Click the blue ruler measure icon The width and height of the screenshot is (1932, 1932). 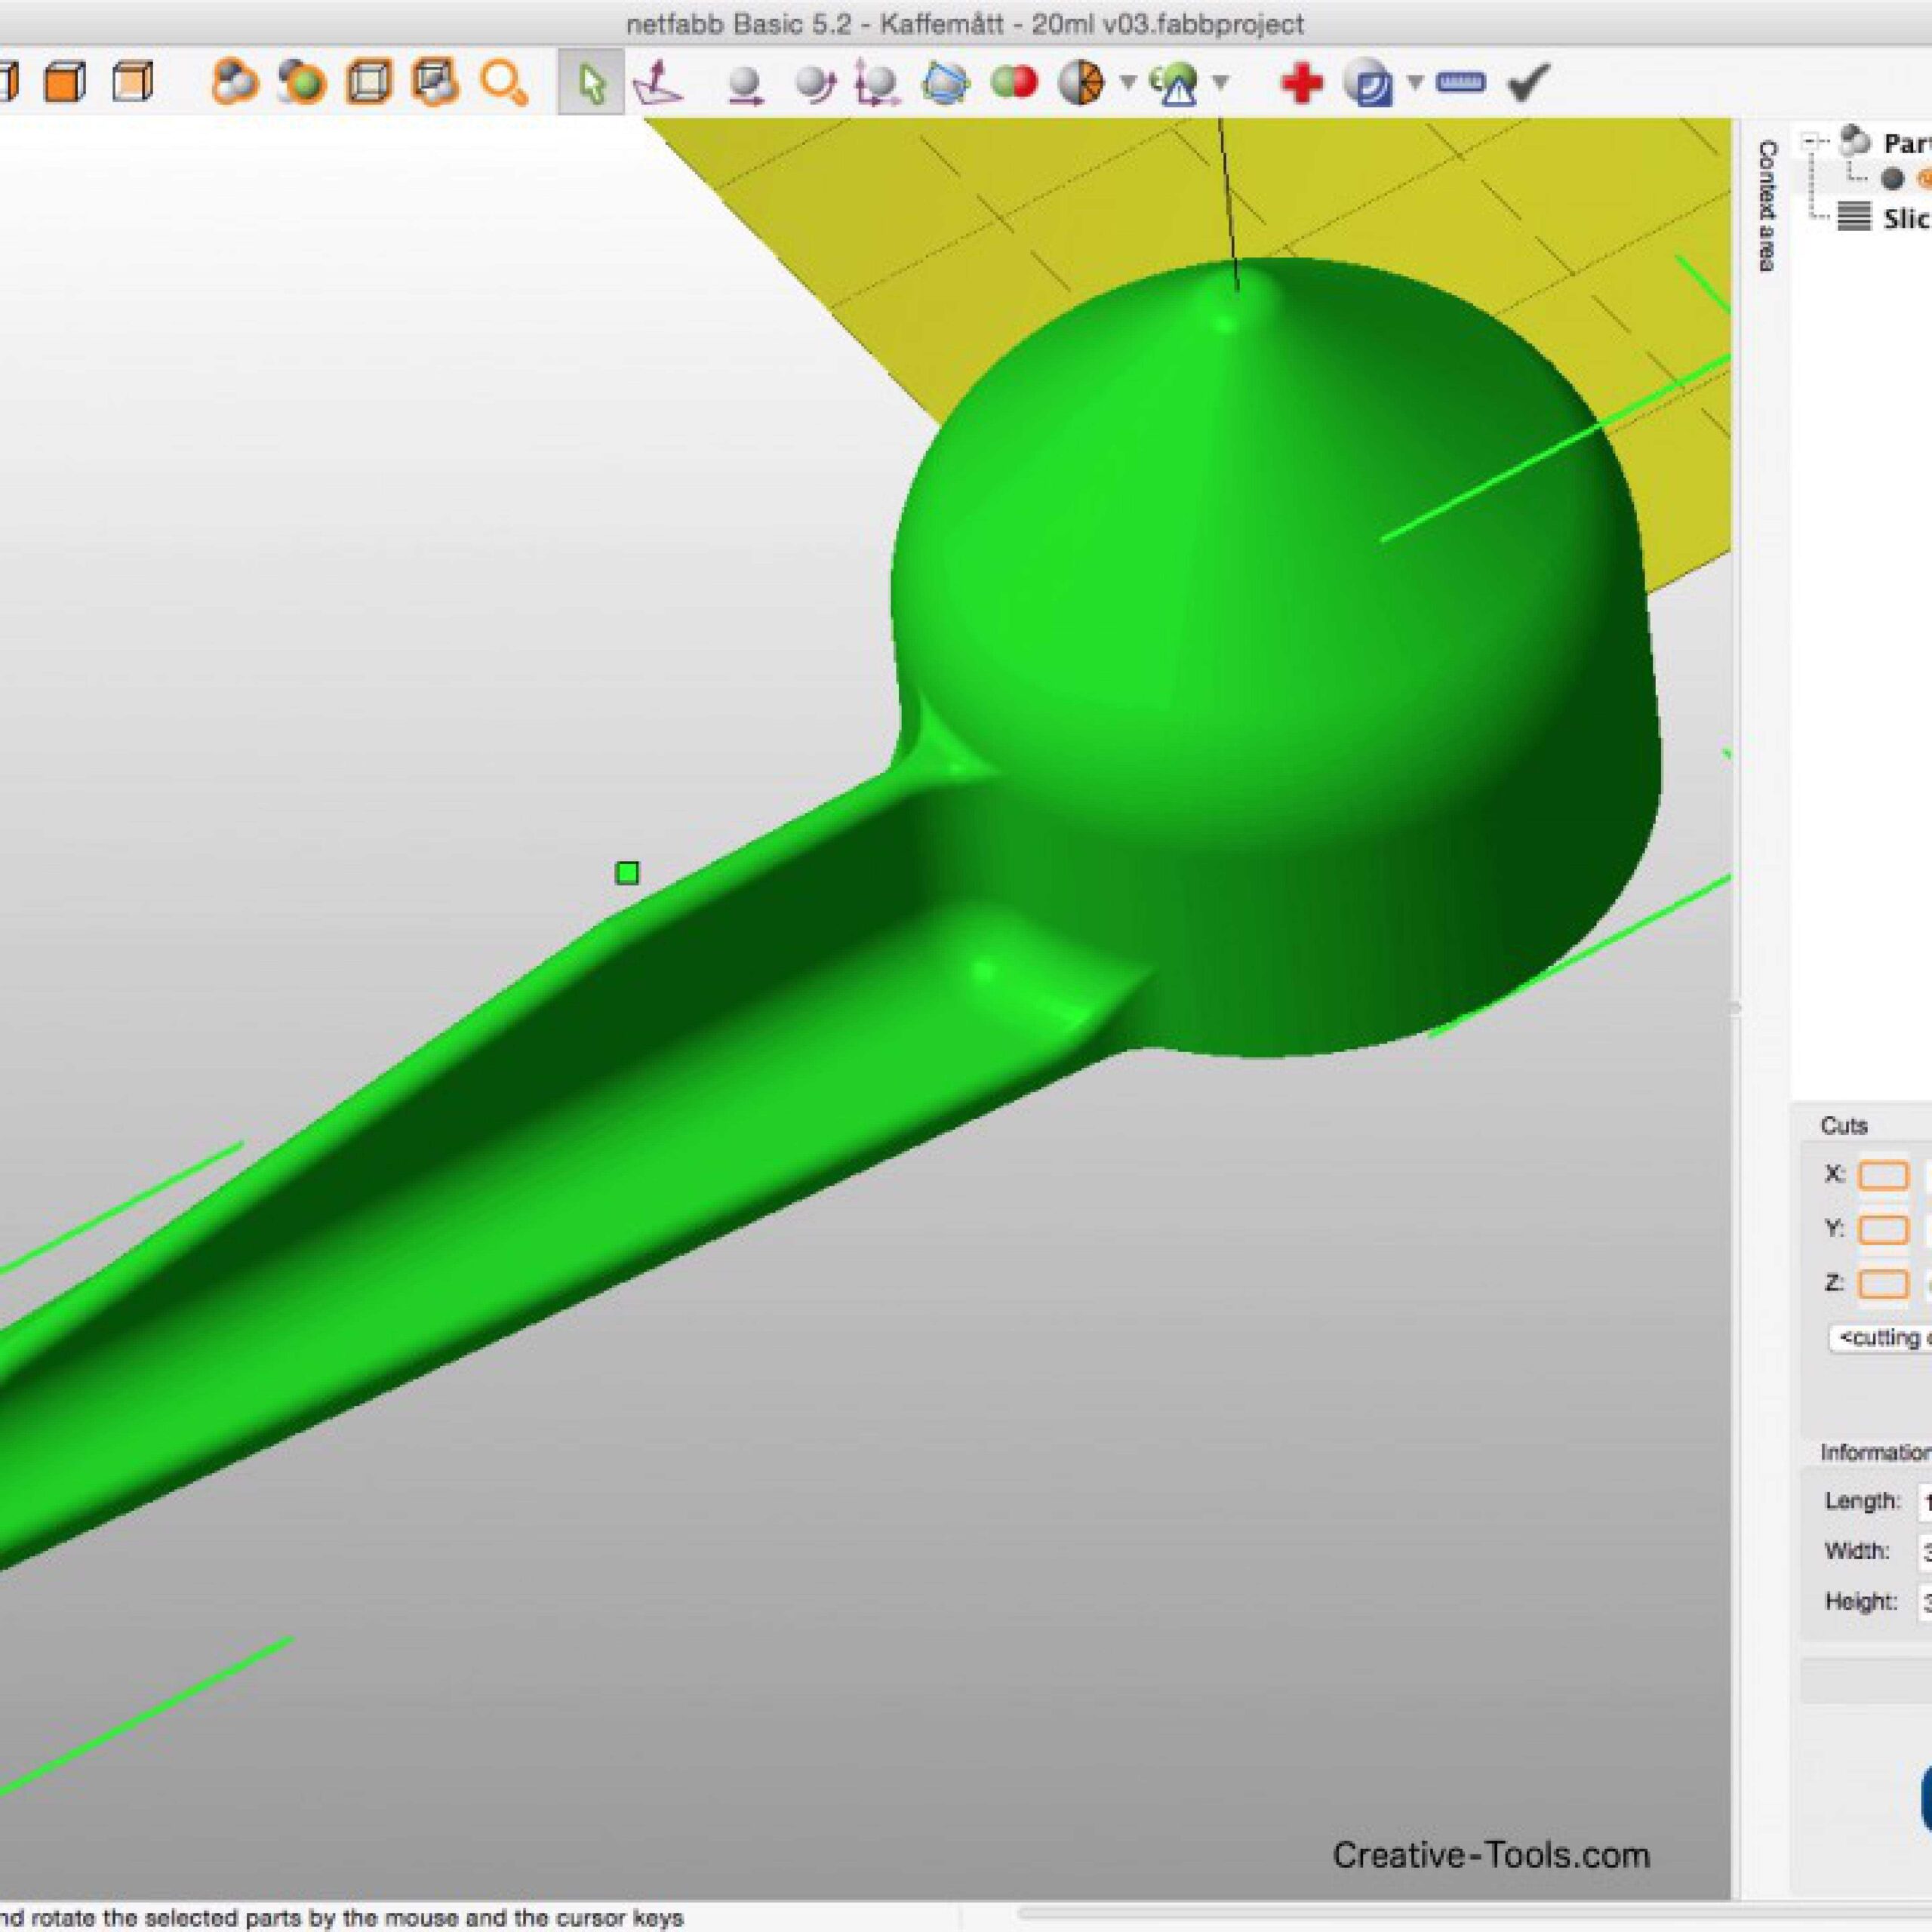1460,82
